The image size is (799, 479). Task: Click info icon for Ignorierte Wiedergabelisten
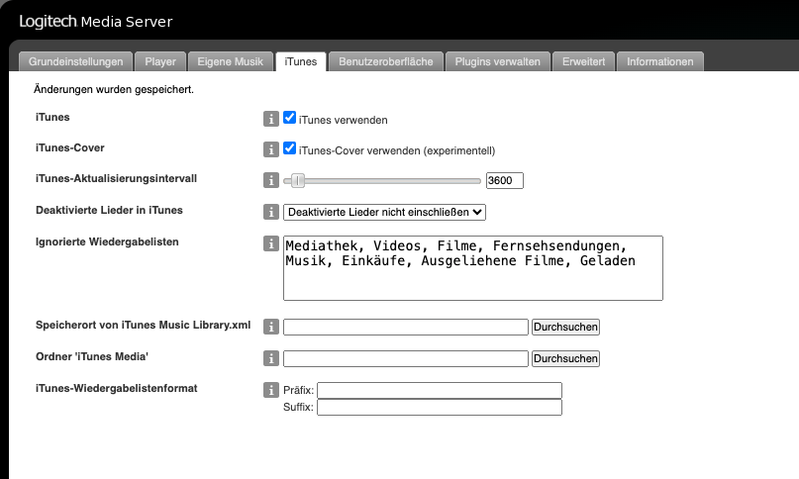(270, 243)
